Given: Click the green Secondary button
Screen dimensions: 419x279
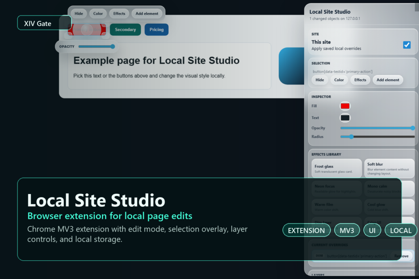Looking at the screenshot, I should point(125,29).
